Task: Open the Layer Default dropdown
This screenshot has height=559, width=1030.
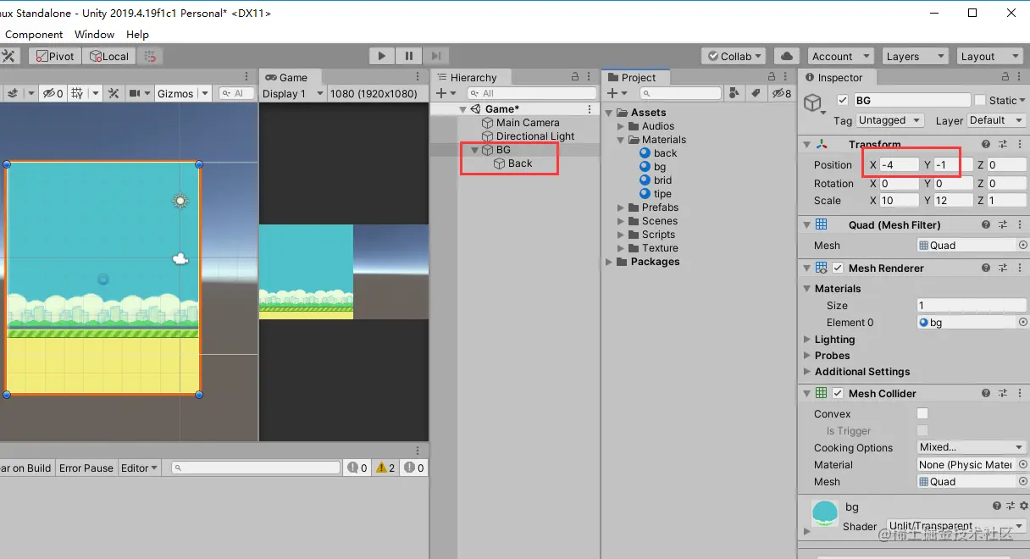Action: coord(995,120)
